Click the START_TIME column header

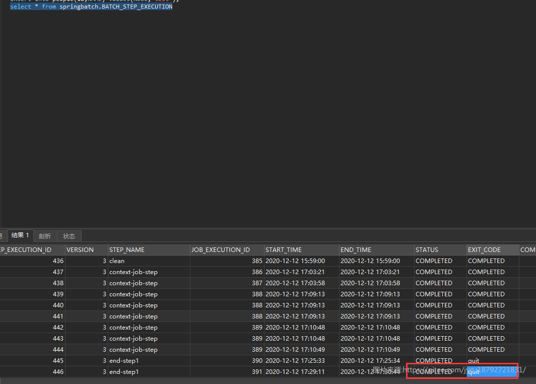pyautogui.click(x=301, y=250)
